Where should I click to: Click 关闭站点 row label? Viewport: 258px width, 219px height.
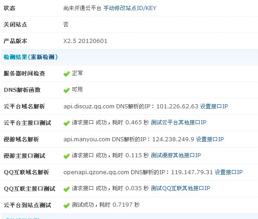[15, 25]
